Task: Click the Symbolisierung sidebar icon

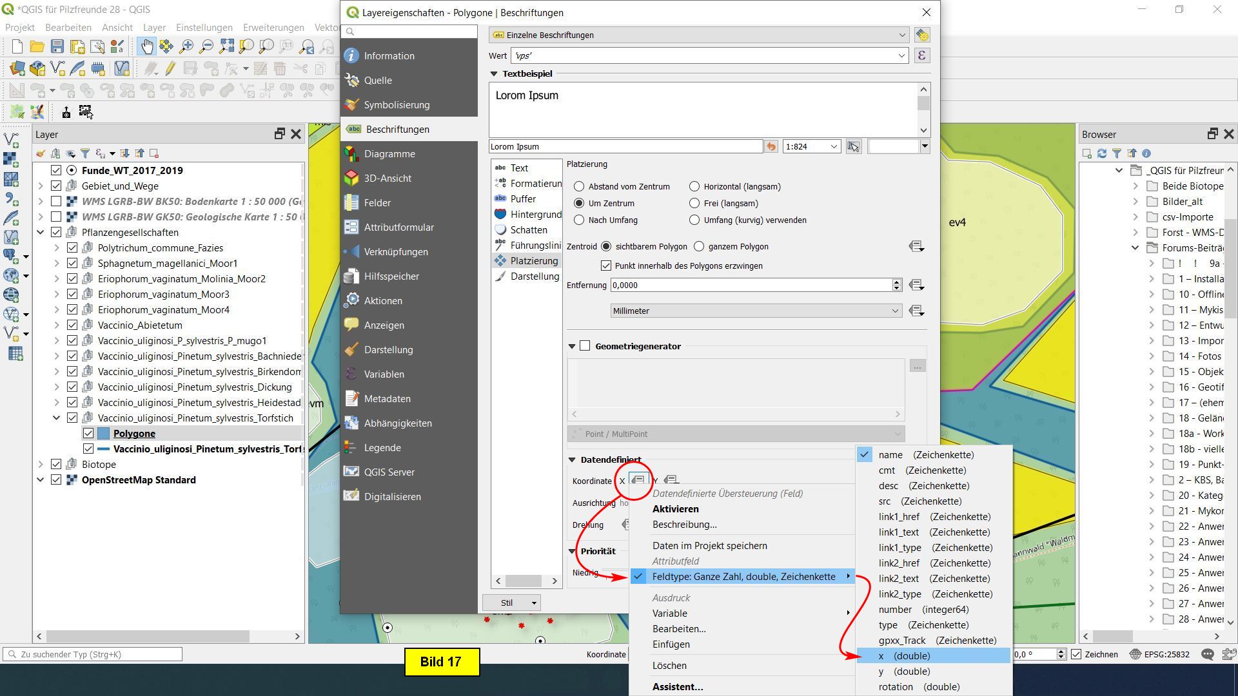Action: click(x=351, y=104)
